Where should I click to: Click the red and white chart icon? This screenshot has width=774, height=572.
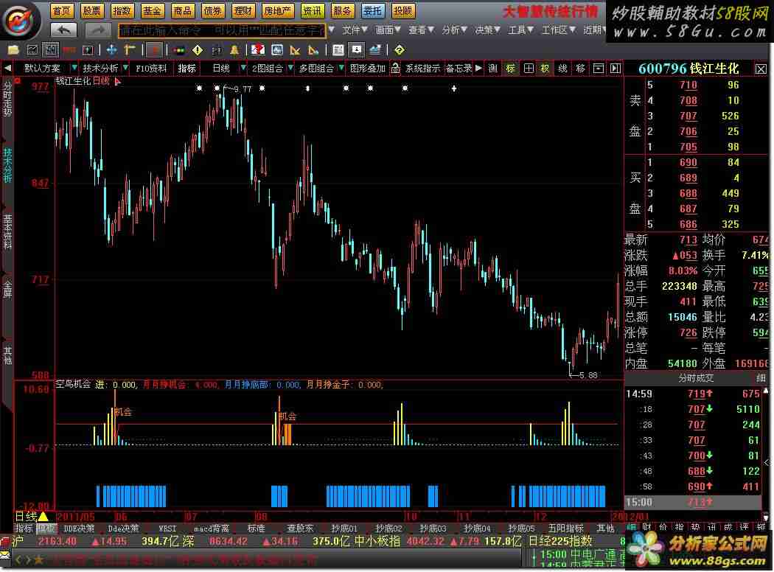(x=258, y=50)
